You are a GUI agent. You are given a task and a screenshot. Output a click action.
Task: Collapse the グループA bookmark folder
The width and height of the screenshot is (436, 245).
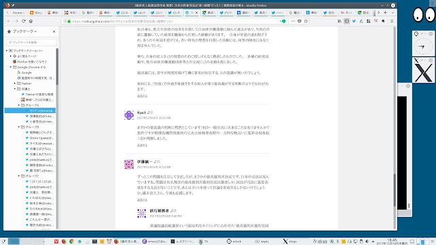19,105
